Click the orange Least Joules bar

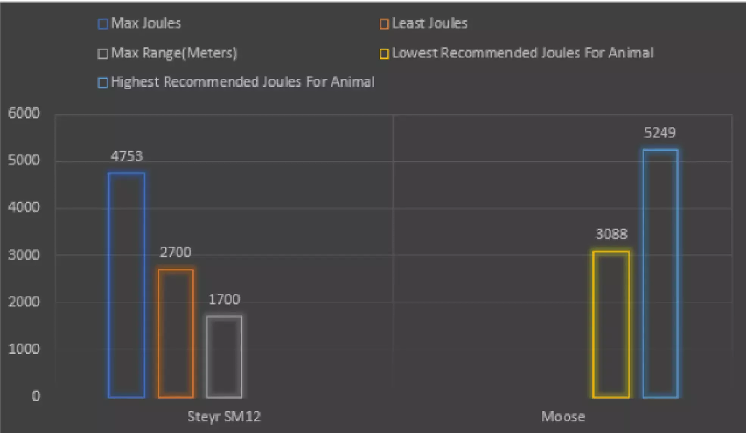click(176, 333)
